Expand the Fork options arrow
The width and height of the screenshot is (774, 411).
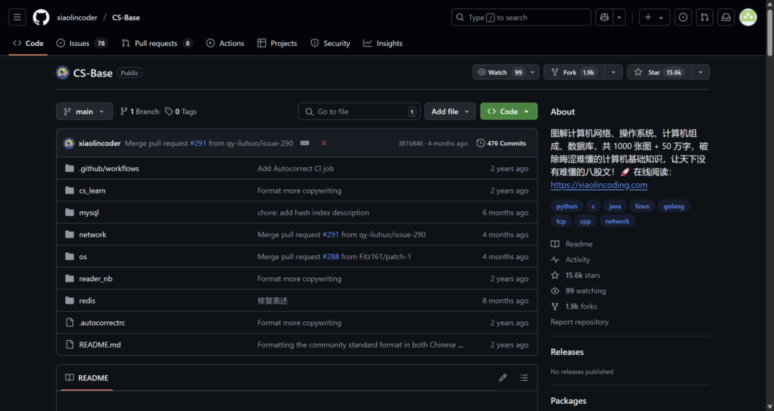tap(613, 72)
